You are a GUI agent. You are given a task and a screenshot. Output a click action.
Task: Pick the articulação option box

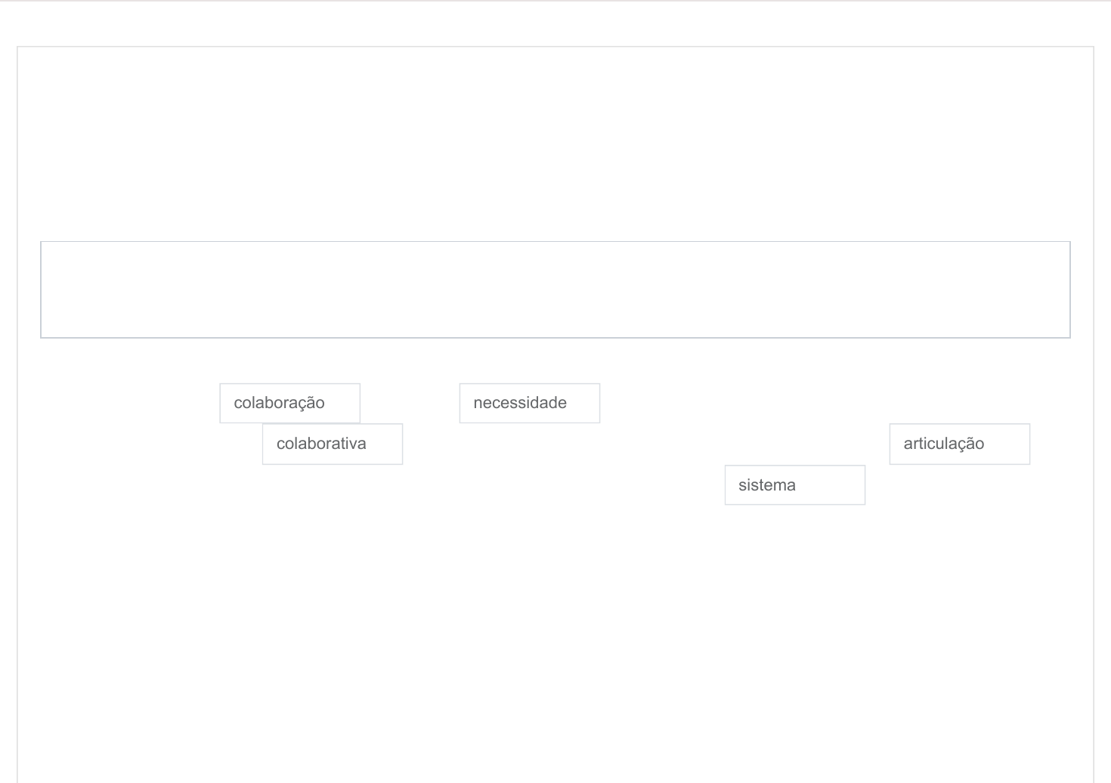(959, 444)
